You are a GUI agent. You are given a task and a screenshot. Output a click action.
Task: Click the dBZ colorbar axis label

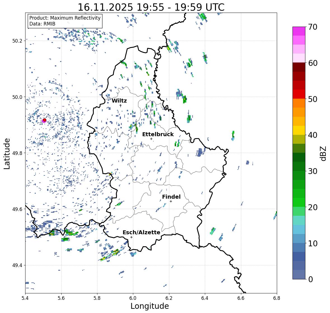[324, 153]
